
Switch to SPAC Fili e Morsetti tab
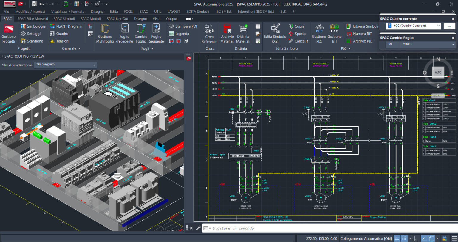(x=33, y=19)
